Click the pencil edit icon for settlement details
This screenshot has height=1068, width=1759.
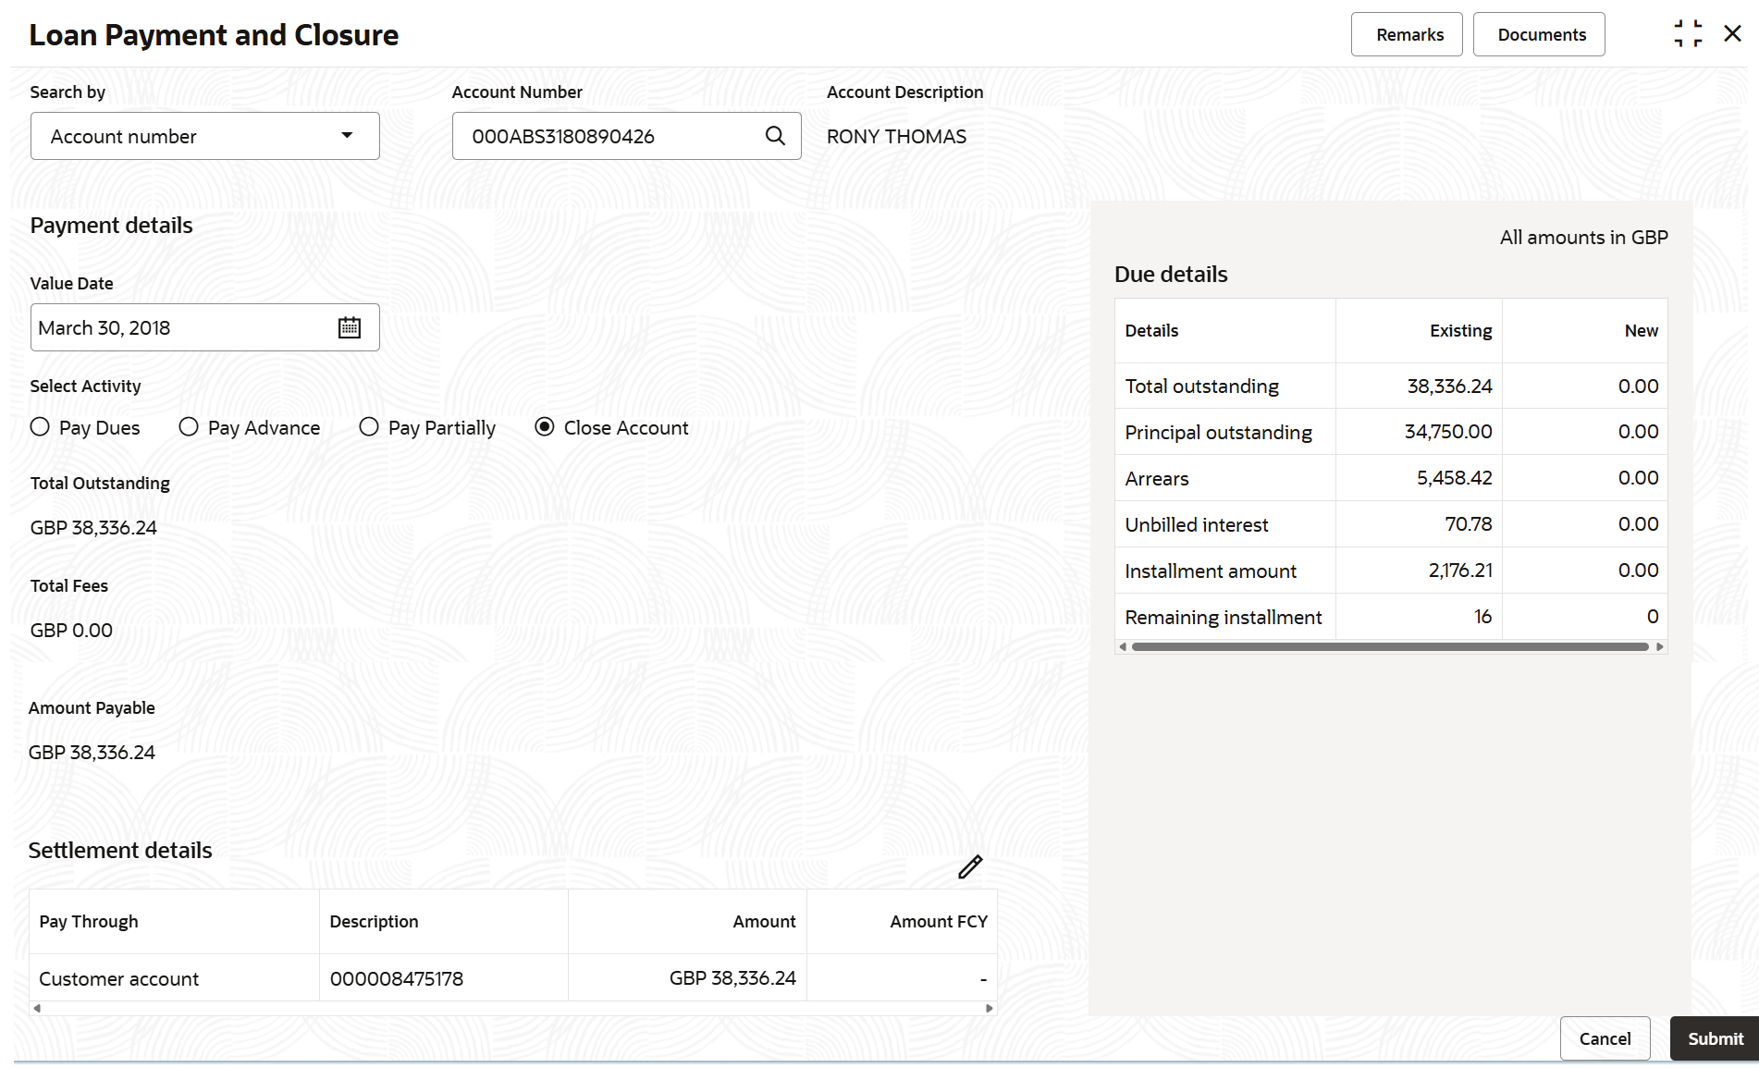[970, 866]
